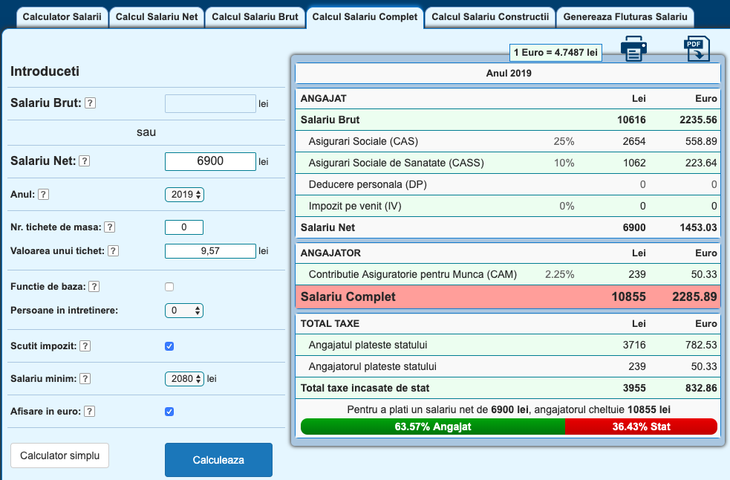
Task: Open help for Salariu minim
Action: coord(85,379)
